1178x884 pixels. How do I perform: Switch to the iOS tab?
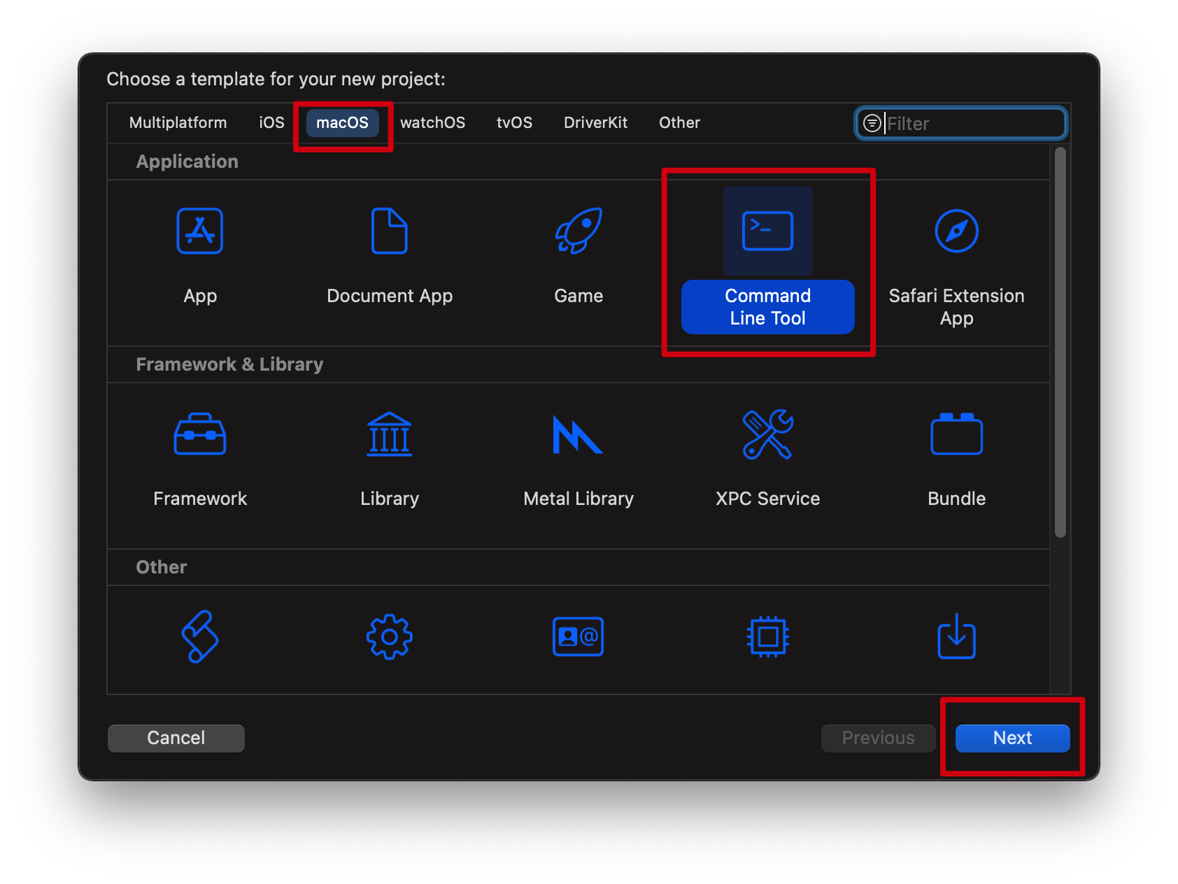pyautogui.click(x=271, y=122)
